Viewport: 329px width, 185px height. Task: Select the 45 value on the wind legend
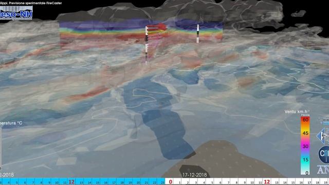tap(305, 133)
